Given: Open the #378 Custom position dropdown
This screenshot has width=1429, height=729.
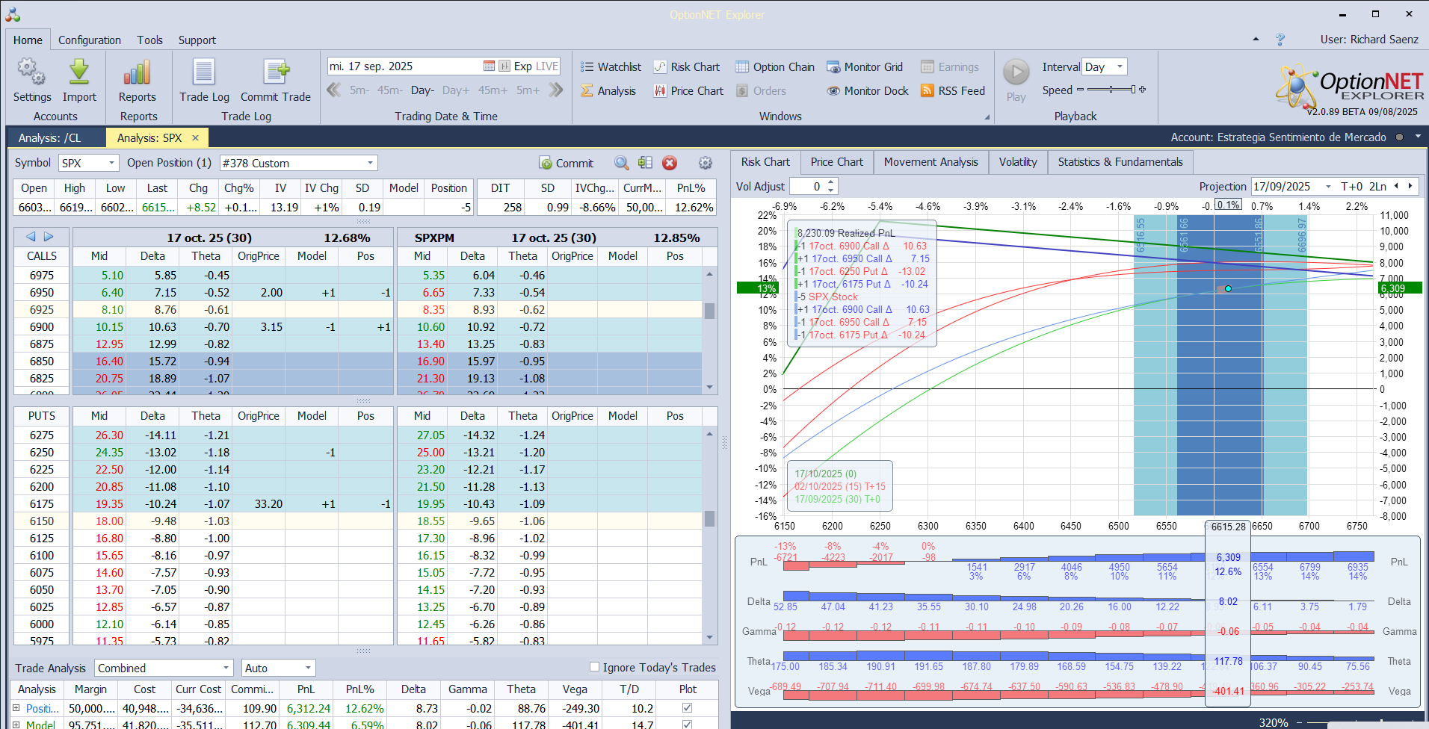Looking at the screenshot, I should click(x=370, y=163).
